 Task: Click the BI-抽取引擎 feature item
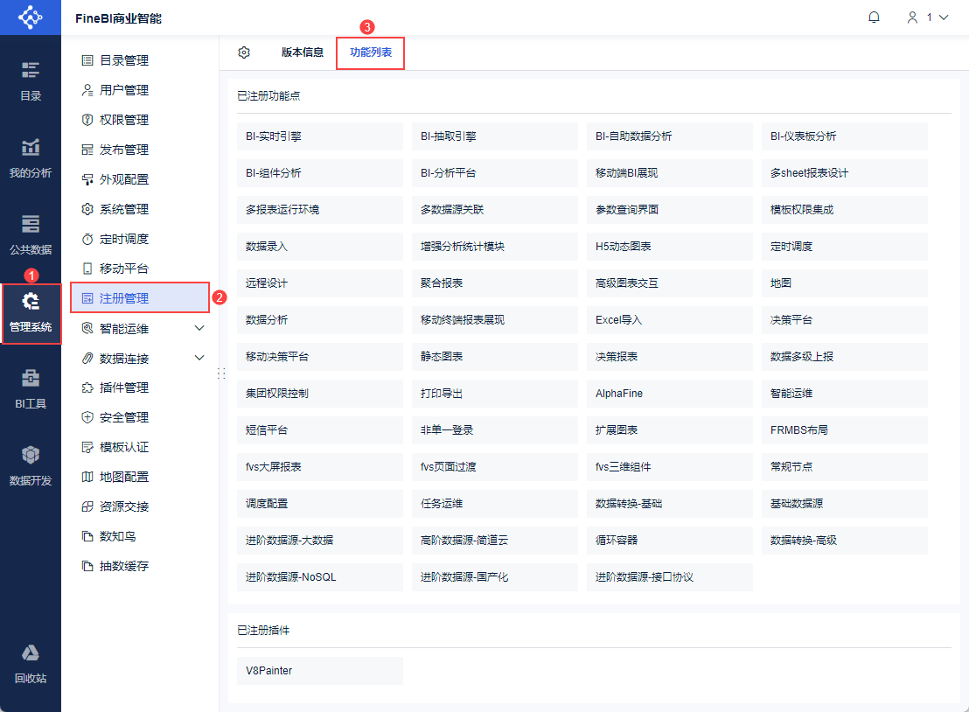point(495,136)
